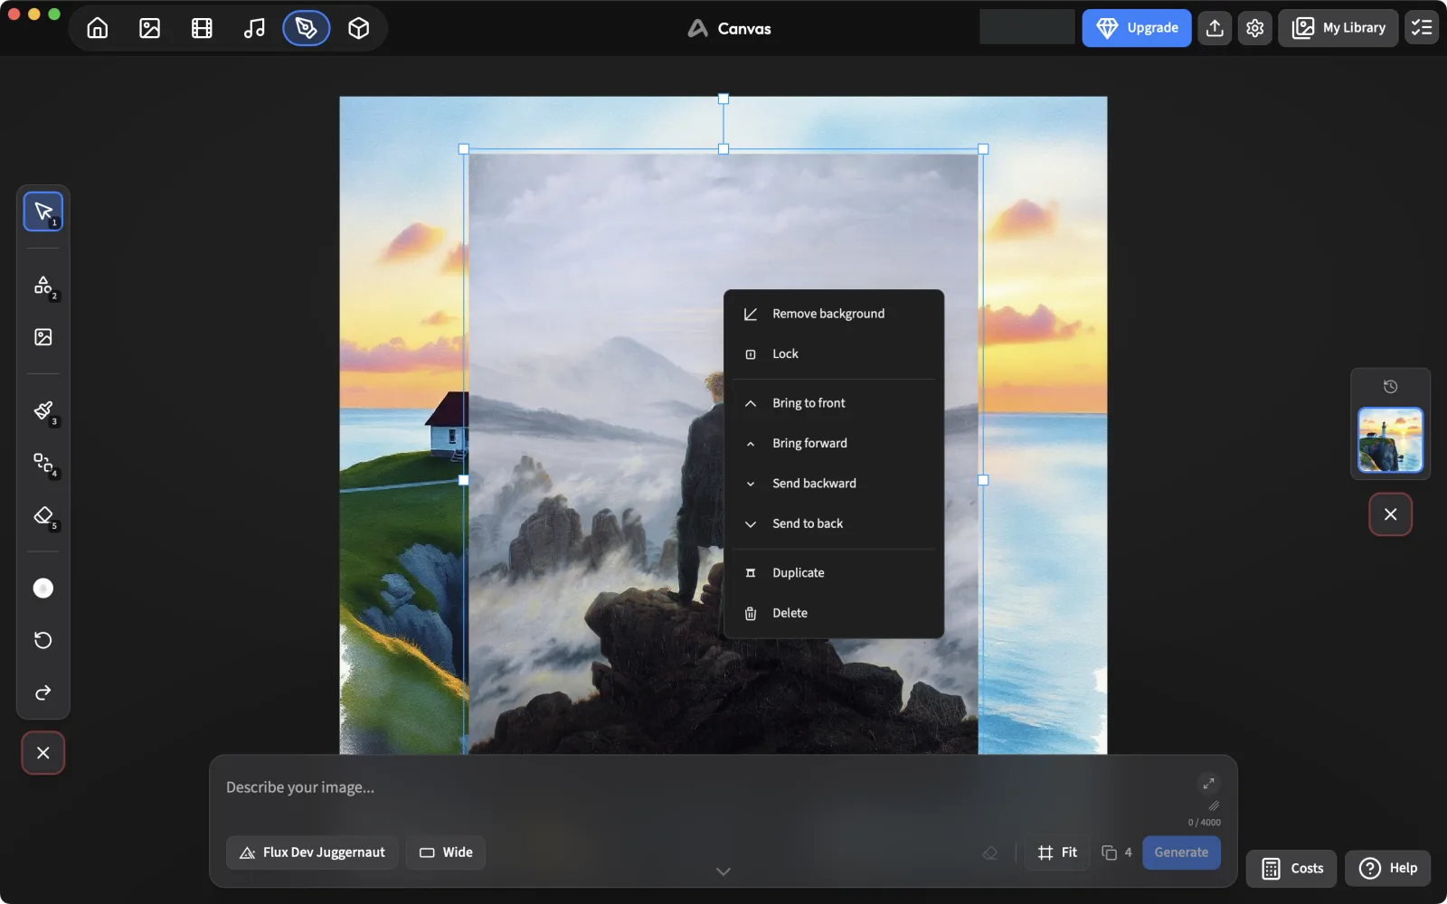Viewport: 1447px width, 904px height.
Task: Close the history panel with X button
Action: click(1391, 514)
